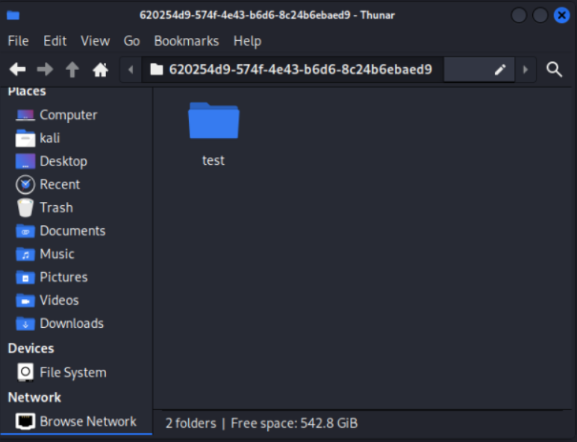Select Computer in Places sidebar

(68, 115)
